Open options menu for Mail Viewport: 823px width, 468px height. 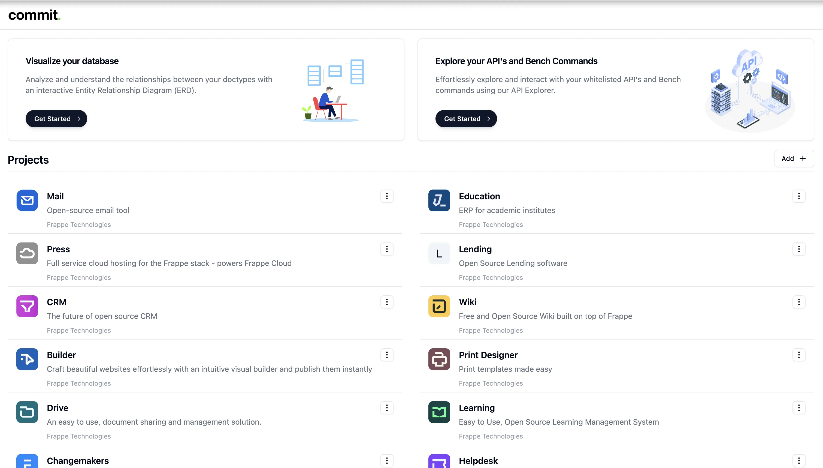[387, 196]
